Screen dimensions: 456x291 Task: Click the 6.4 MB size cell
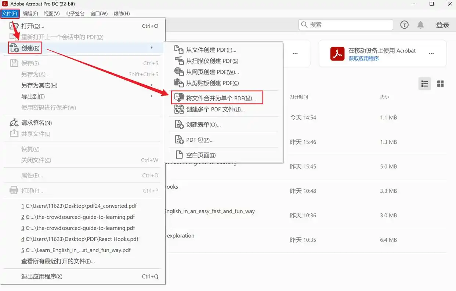388,240
